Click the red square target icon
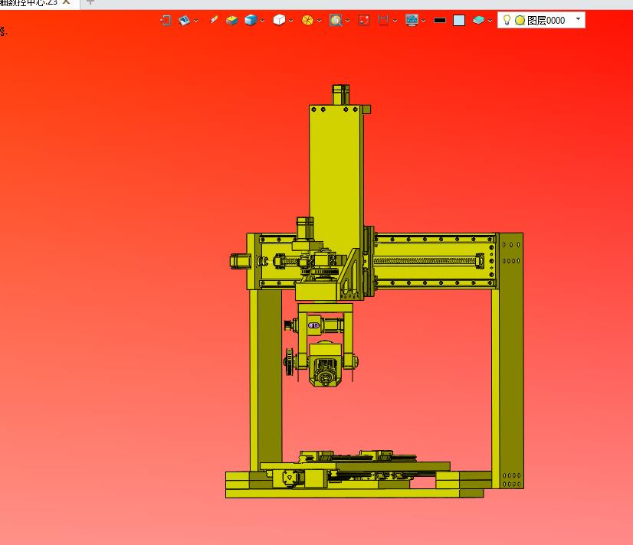The width and height of the screenshot is (633, 545). (364, 21)
